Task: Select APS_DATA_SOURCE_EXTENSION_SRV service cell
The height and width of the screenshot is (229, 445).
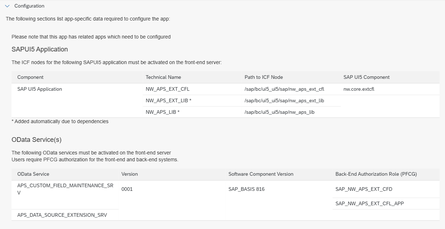Action: [x=62, y=215]
